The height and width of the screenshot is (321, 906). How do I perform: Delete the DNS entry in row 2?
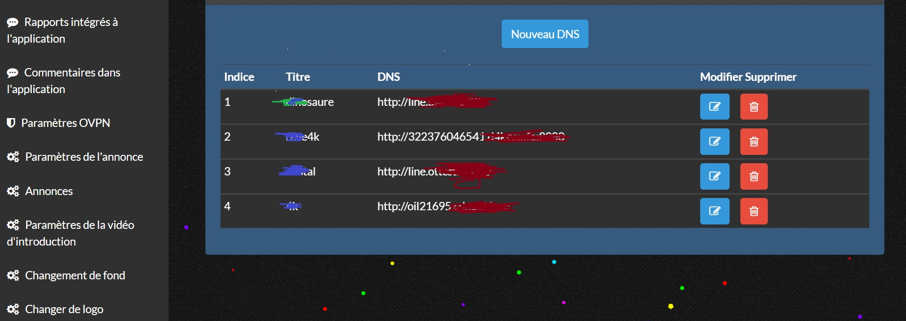tap(754, 142)
